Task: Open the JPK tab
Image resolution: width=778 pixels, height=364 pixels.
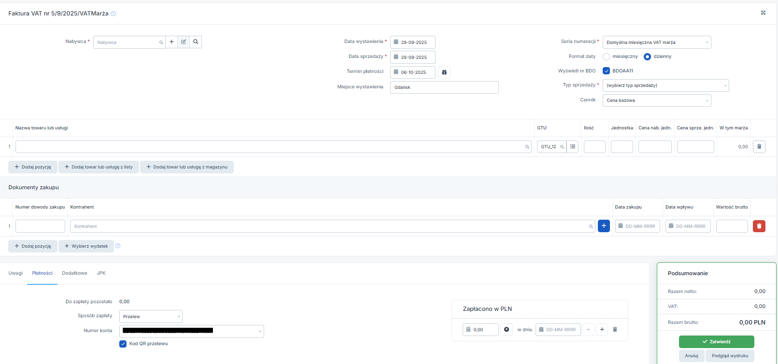Action: 101,273
